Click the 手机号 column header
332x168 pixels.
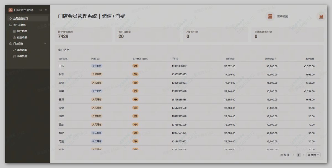click(175, 59)
